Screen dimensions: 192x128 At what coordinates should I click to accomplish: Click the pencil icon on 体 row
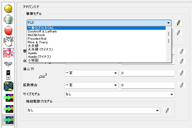tap(181, 61)
